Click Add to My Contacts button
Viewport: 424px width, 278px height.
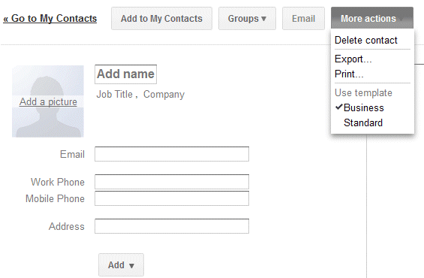coord(161,18)
